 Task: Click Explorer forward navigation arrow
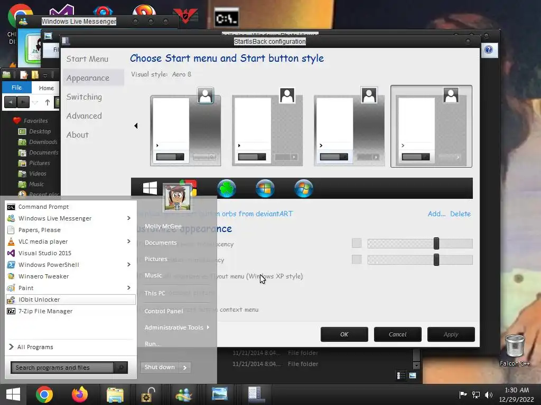[23, 102]
